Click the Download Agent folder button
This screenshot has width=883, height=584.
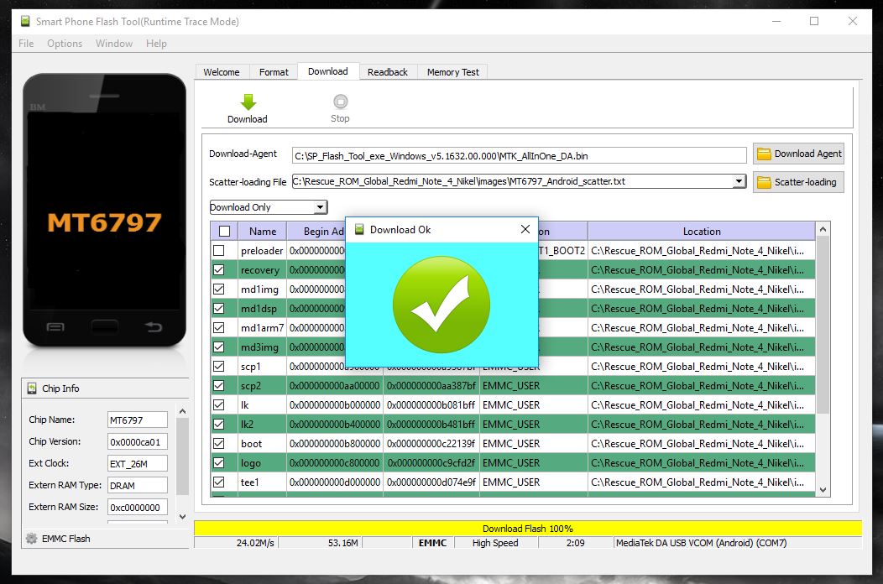[797, 154]
